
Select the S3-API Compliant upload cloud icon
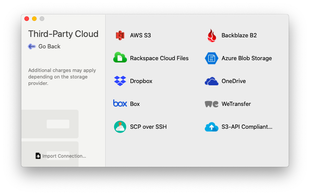pyautogui.click(x=212, y=127)
